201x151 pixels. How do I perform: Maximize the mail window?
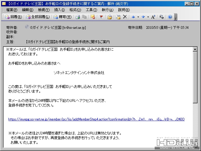(192, 4)
